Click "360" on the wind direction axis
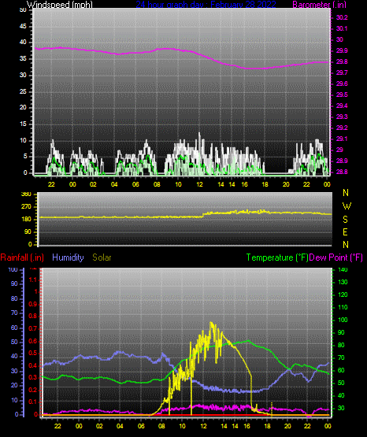367x437 pixels. coord(26,194)
